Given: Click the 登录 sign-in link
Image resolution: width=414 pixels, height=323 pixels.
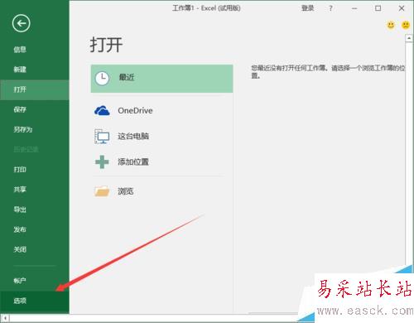Looking at the screenshot, I should (x=308, y=8).
